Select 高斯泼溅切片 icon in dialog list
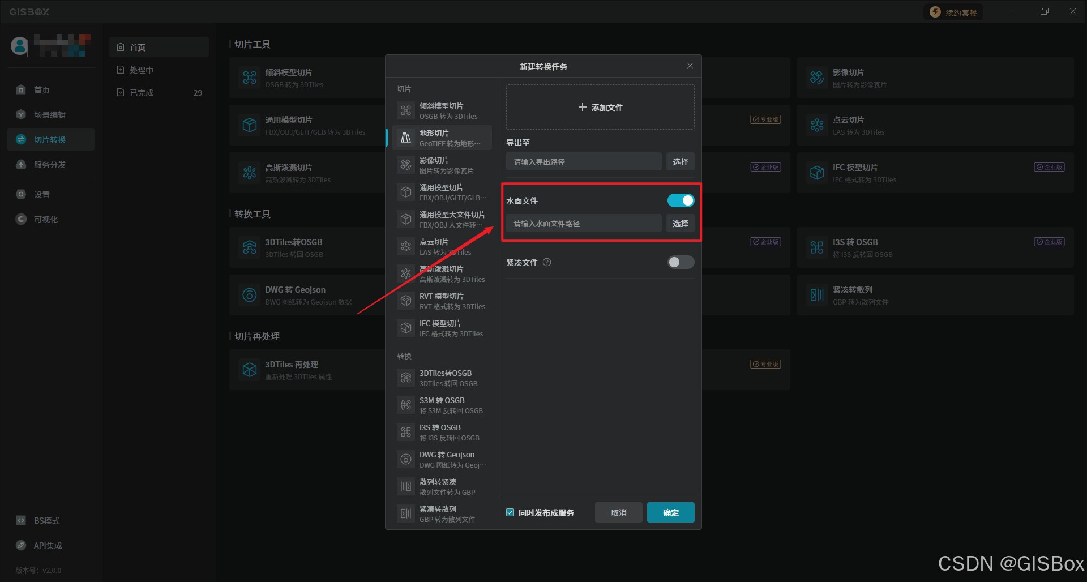 tap(406, 273)
